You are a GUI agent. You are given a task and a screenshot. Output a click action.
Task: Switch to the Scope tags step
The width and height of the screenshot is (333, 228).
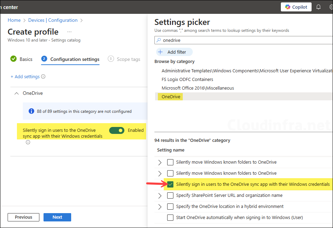point(128,59)
